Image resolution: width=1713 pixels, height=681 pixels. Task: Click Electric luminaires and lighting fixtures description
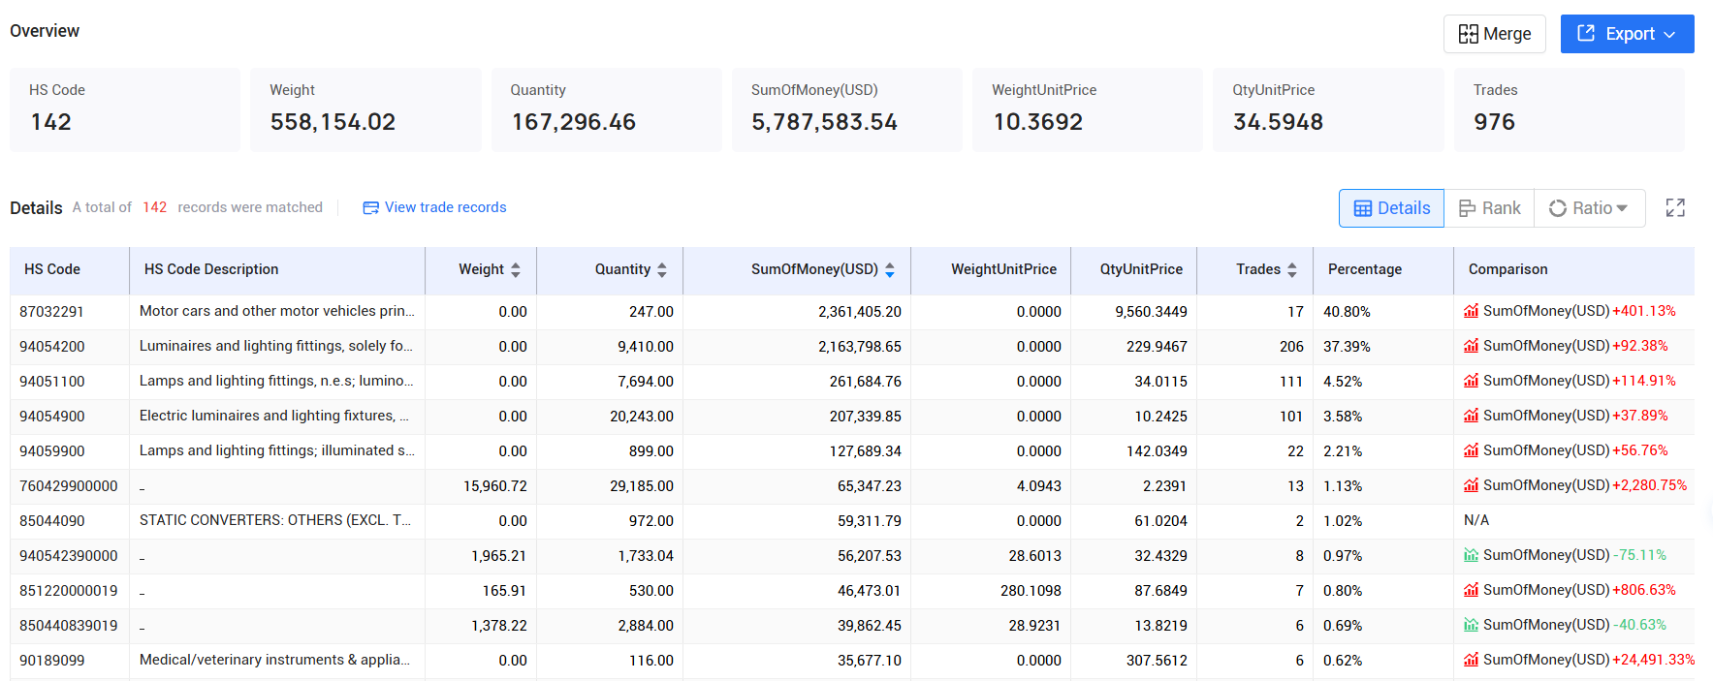coord(274,416)
